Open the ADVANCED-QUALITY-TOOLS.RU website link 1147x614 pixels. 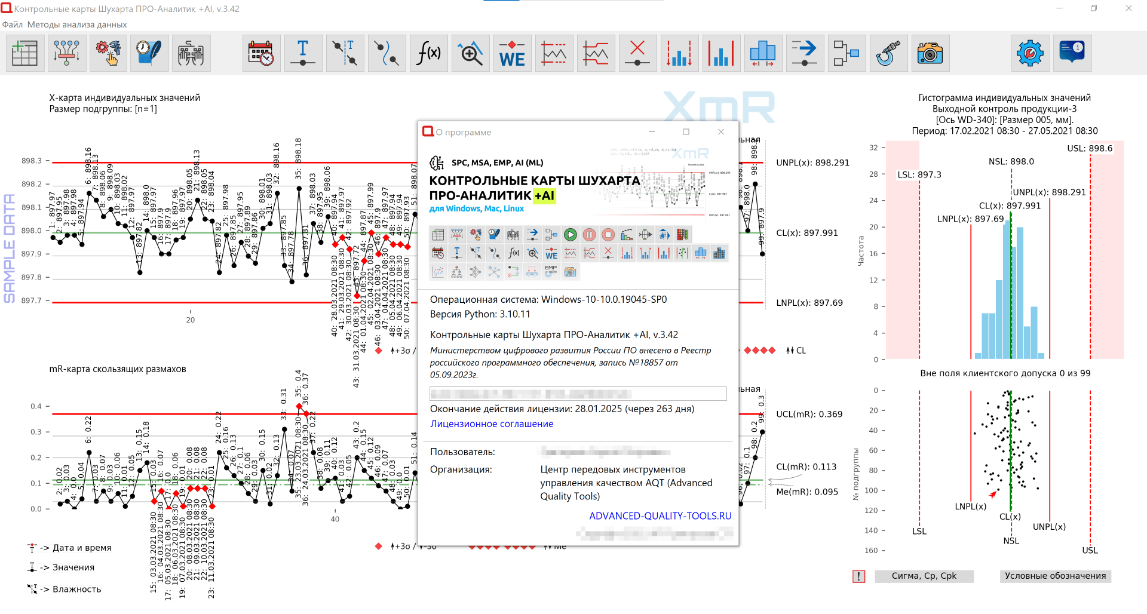[660, 516]
